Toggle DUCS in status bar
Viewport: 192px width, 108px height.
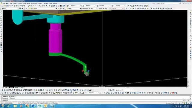click(x=45, y=103)
